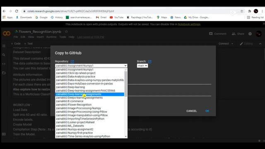
Task: Select zainali60/Flower-Recognition repository
Action: coord(89,105)
